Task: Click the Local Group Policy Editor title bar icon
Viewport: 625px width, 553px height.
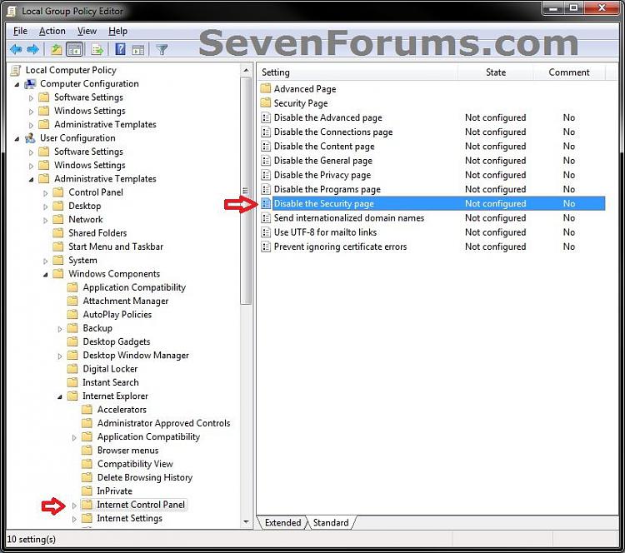Action: (x=12, y=12)
